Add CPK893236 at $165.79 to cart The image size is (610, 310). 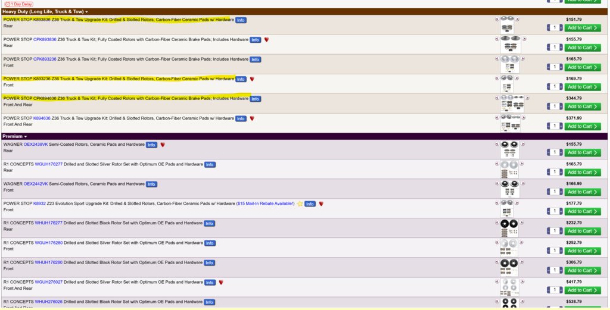point(583,67)
